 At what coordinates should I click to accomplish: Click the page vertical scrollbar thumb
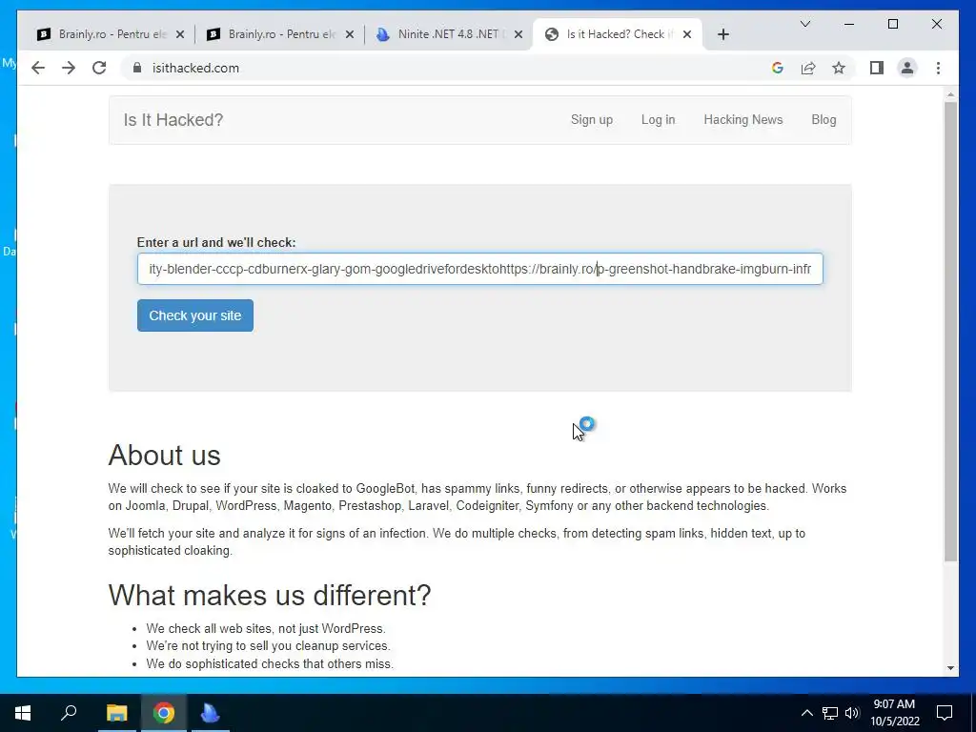[x=950, y=332]
